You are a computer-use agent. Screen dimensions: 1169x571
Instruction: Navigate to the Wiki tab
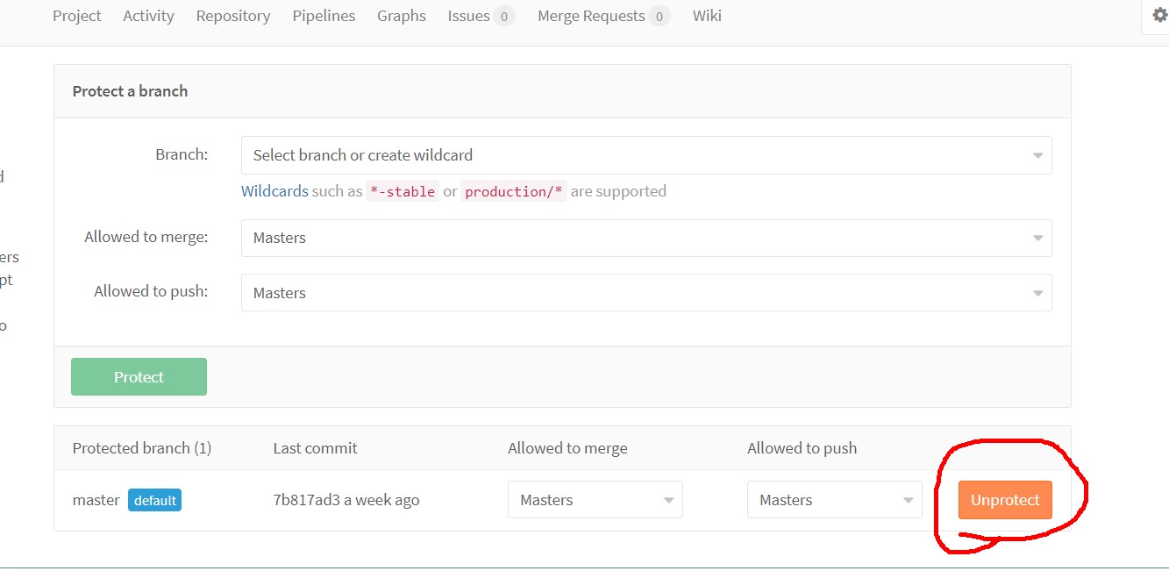click(x=707, y=16)
